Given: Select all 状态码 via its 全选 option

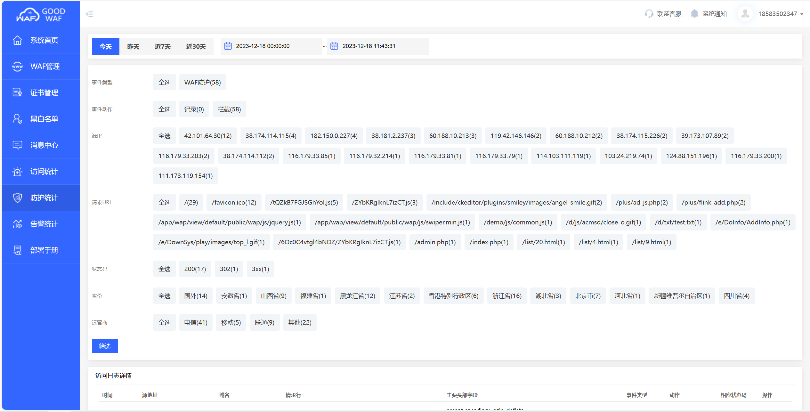Looking at the screenshot, I should [x=164, y=269].
